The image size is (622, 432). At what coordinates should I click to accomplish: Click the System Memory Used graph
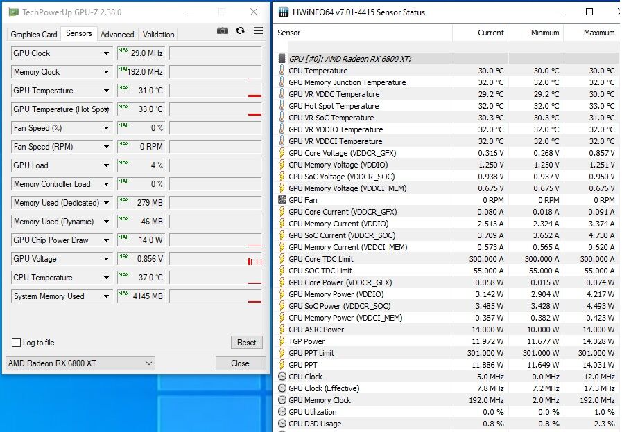(x=216, y=296)
